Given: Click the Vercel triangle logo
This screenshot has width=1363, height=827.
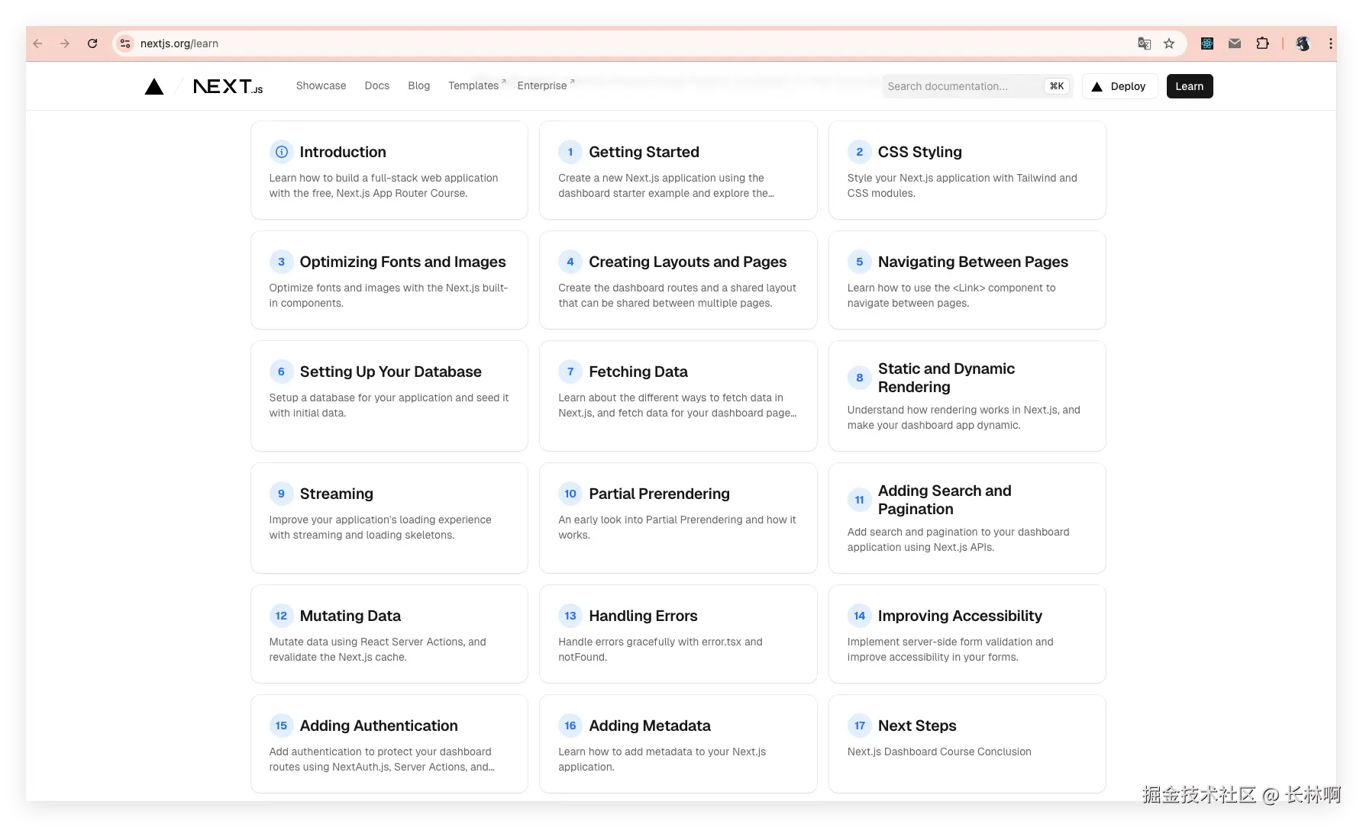Looking at the screenshot, I should pyautogui.click(x=154, y=86).
